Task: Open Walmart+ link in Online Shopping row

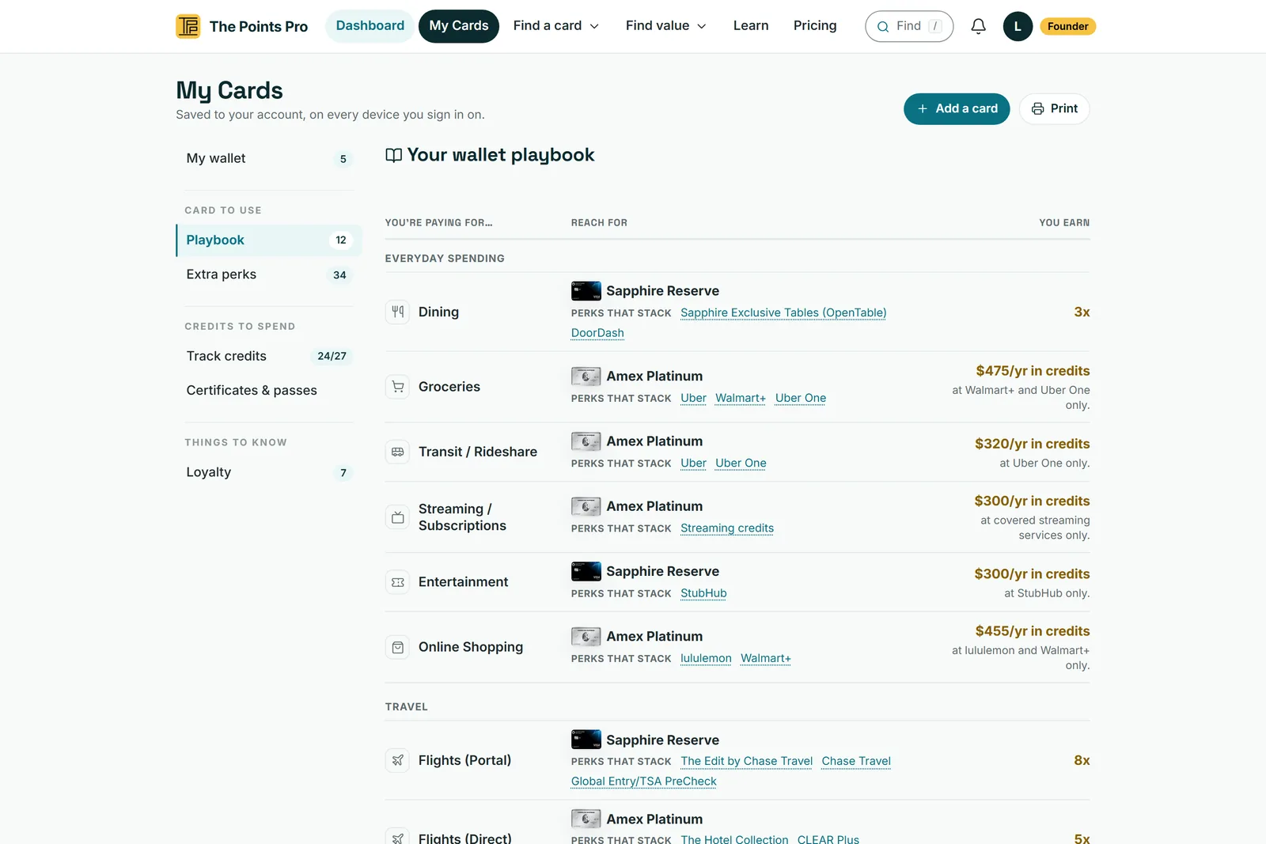Action: 766,658
